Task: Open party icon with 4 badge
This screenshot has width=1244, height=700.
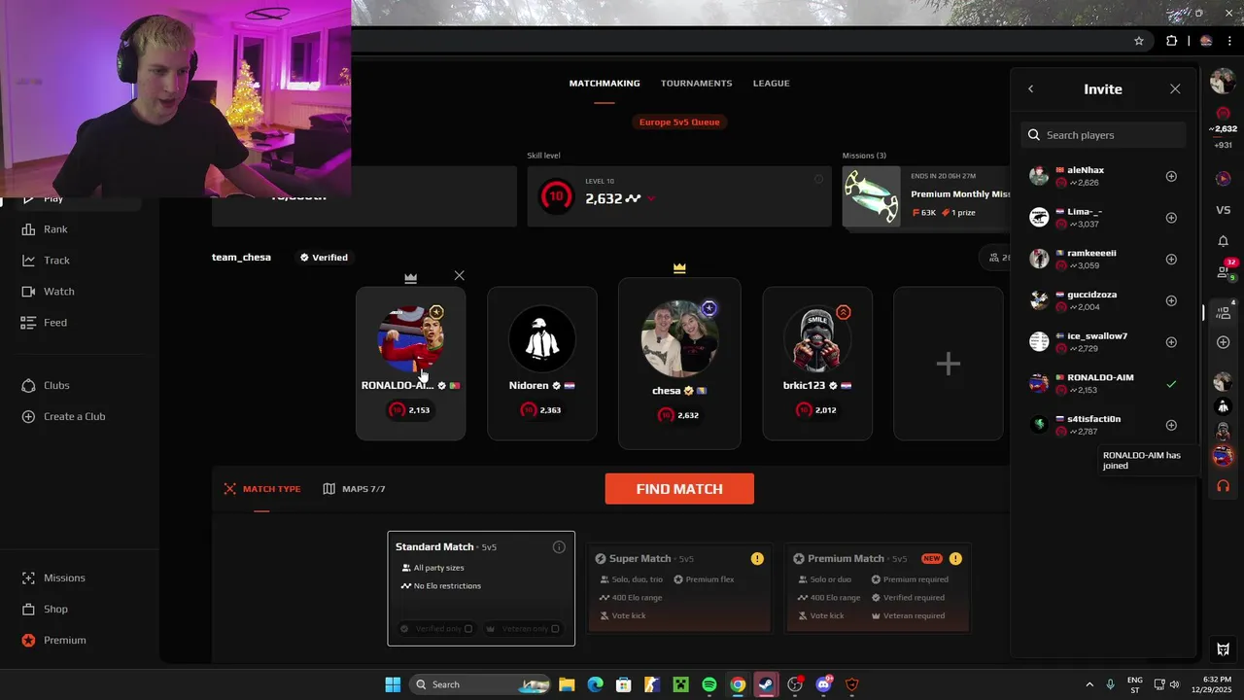Action: click(x=1225, y=312)
